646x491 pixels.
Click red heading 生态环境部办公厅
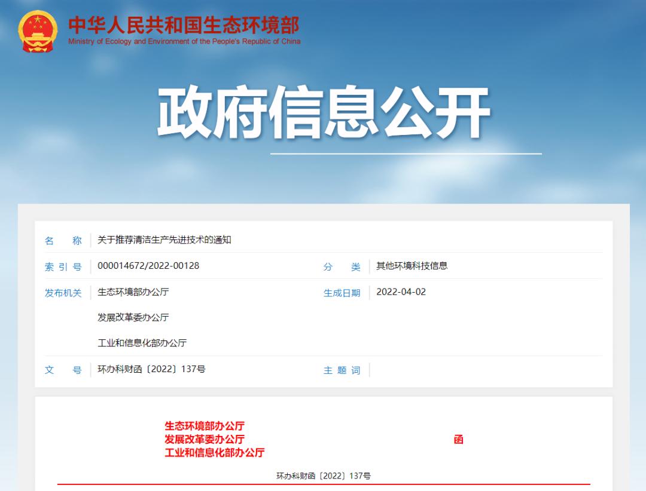pos(205,426)
